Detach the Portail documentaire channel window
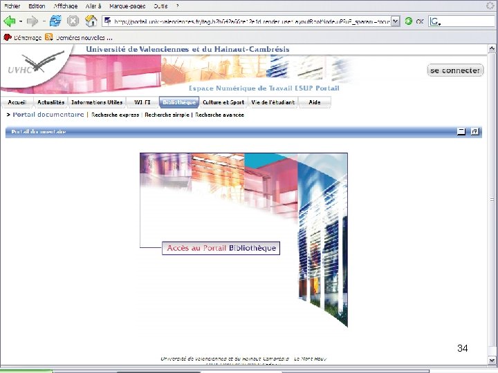 point(474,131)
